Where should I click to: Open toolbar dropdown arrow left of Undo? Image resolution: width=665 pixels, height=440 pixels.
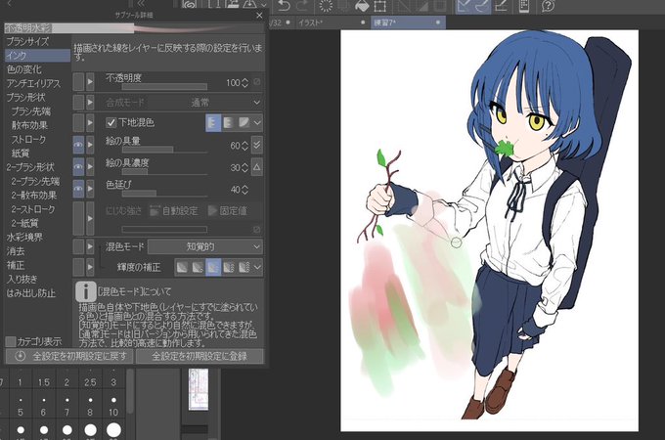click(x=264, y=7)
